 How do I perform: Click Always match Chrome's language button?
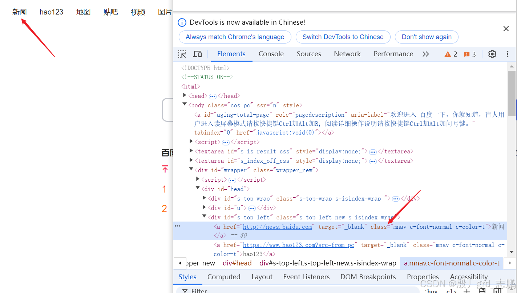tap(235, 37)
